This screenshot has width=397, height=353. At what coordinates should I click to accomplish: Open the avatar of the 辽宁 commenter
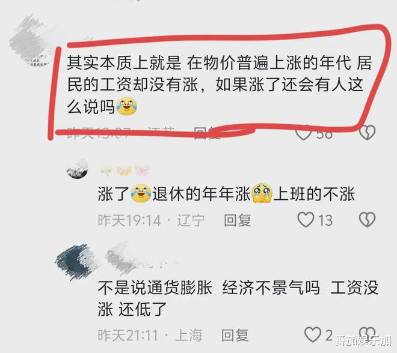[x=77, y=169]
